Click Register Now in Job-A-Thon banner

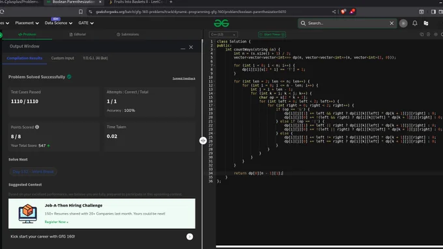56,222
